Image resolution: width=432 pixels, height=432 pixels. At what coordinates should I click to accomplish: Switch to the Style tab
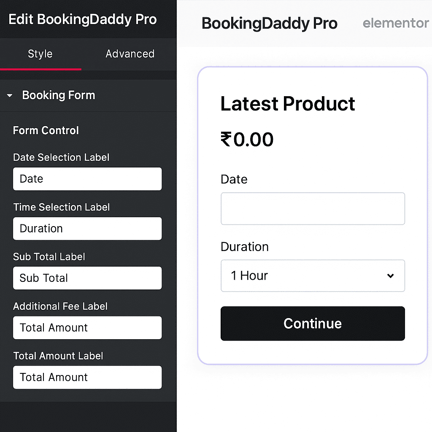point(40,54)
